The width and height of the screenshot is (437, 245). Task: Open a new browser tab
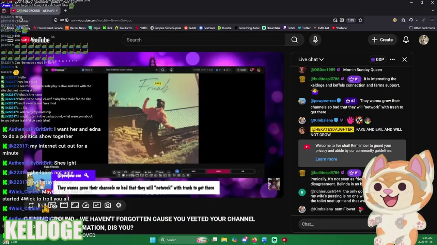pyautogui.click(x=65, y=11)
